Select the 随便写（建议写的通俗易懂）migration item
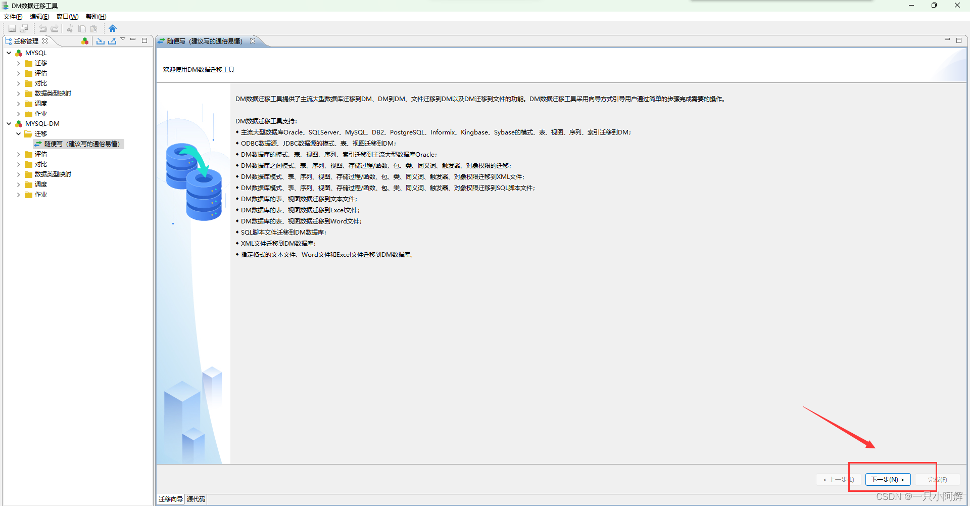 pyautogui.click(x=78, y=144)
